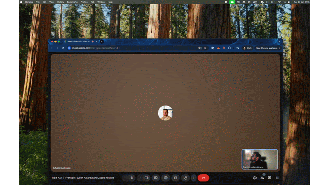329x185 pixels.
Task: Show meeting details info icon
Action: (255, 178)
